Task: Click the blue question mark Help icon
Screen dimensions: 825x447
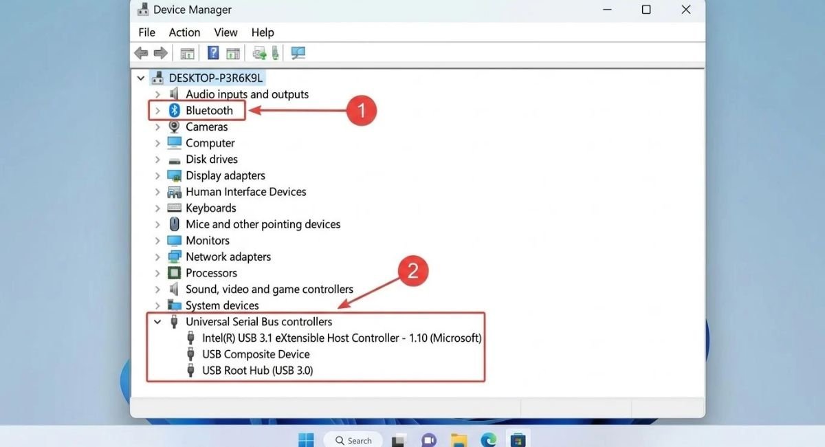Action: [213, 53]
